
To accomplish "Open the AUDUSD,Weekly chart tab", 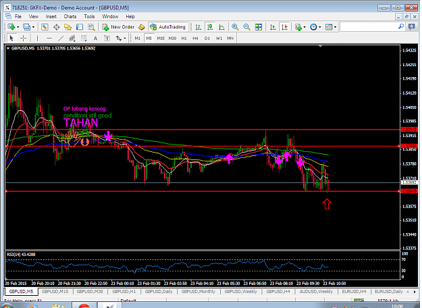I will (x=316, y=292).
